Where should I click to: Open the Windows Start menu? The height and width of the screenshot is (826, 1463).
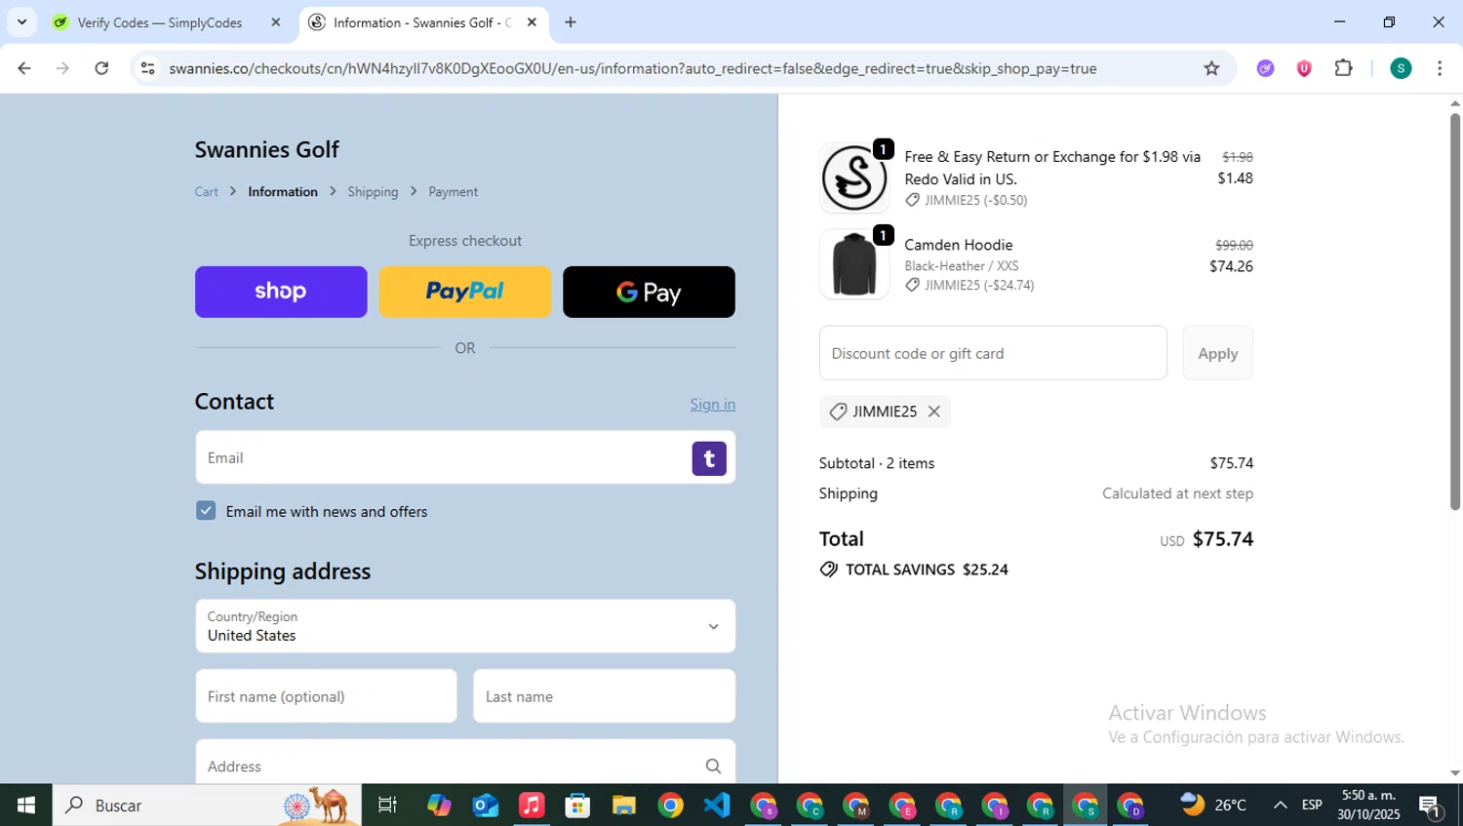[x=26, y=805]
